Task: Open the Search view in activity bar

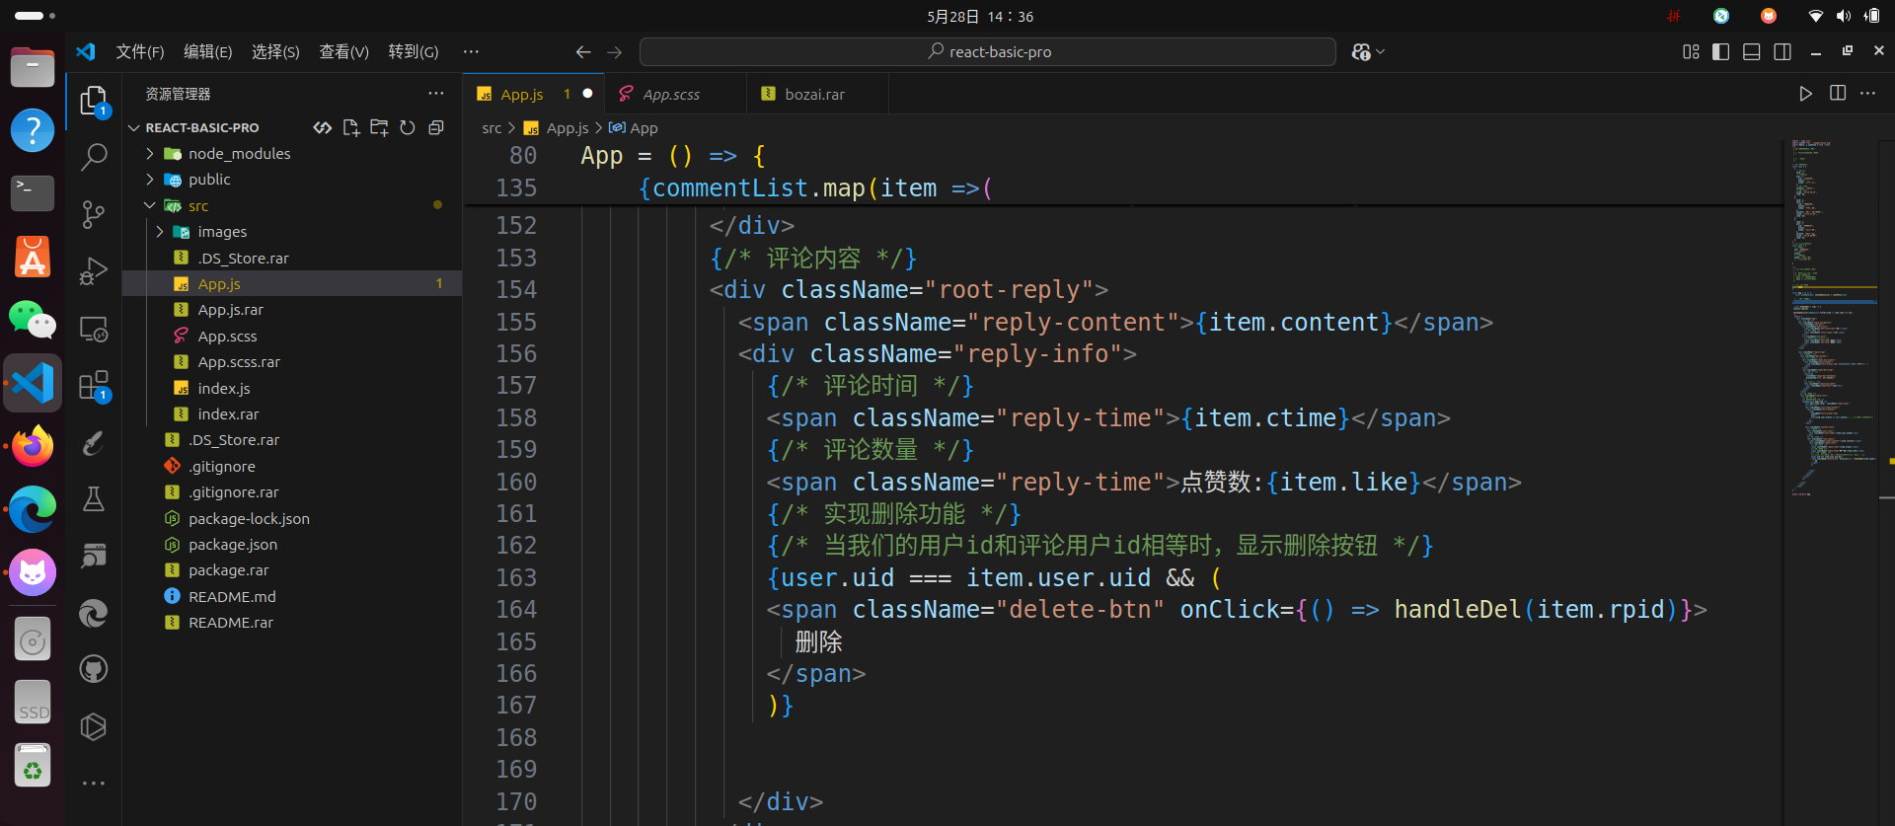Action: pos(94,157)
